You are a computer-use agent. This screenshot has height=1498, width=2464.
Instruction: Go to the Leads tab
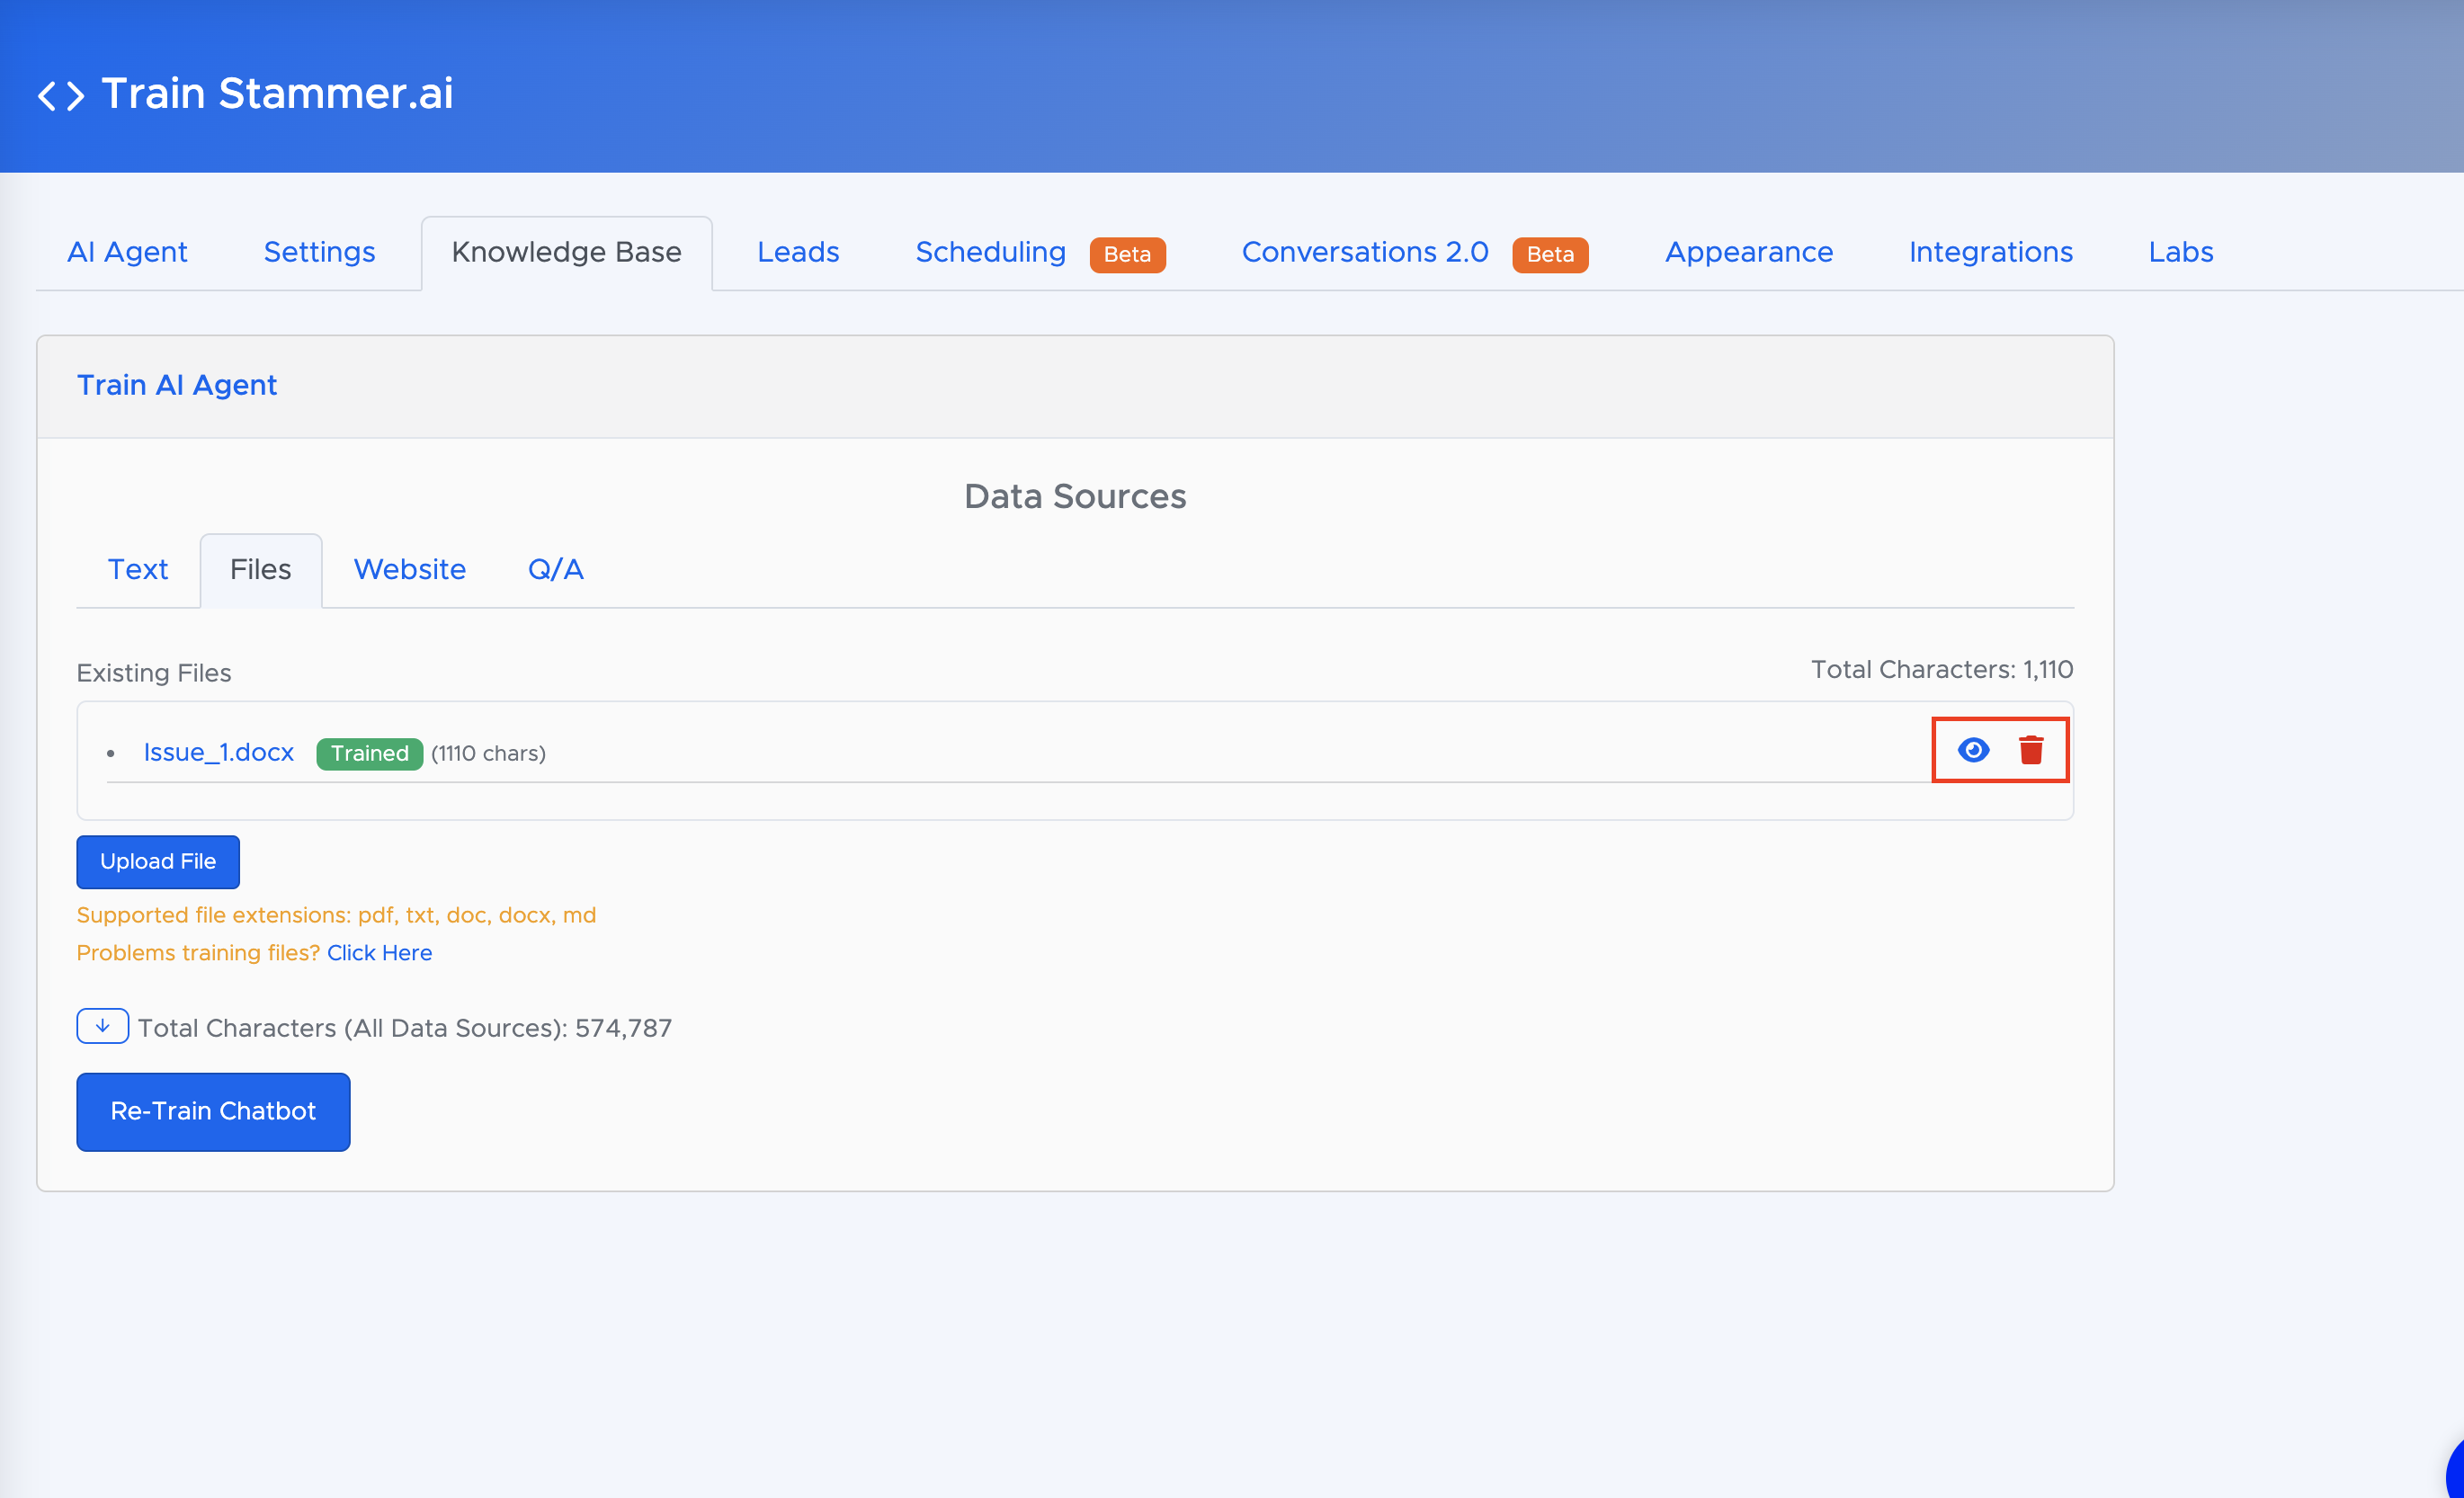click(798, 252)
